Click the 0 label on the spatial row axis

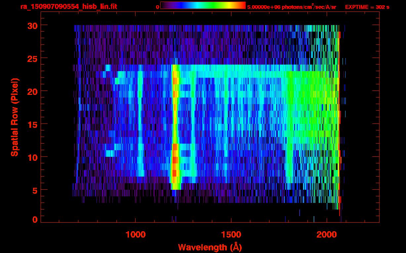point(35,220)
